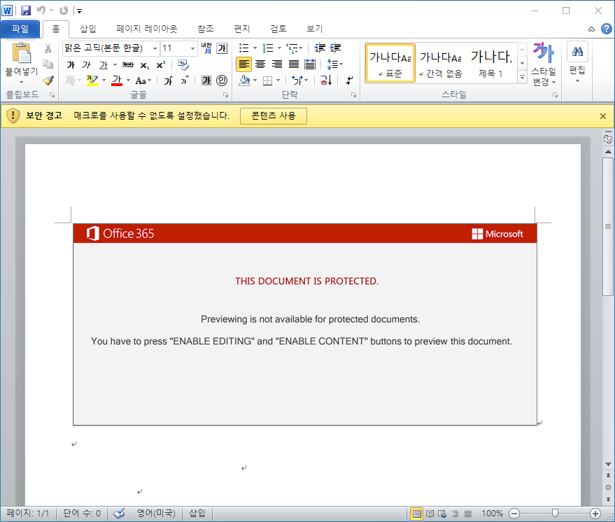Open the font size dropdown
The image size is (615, 522).
(x=192, y=48)
